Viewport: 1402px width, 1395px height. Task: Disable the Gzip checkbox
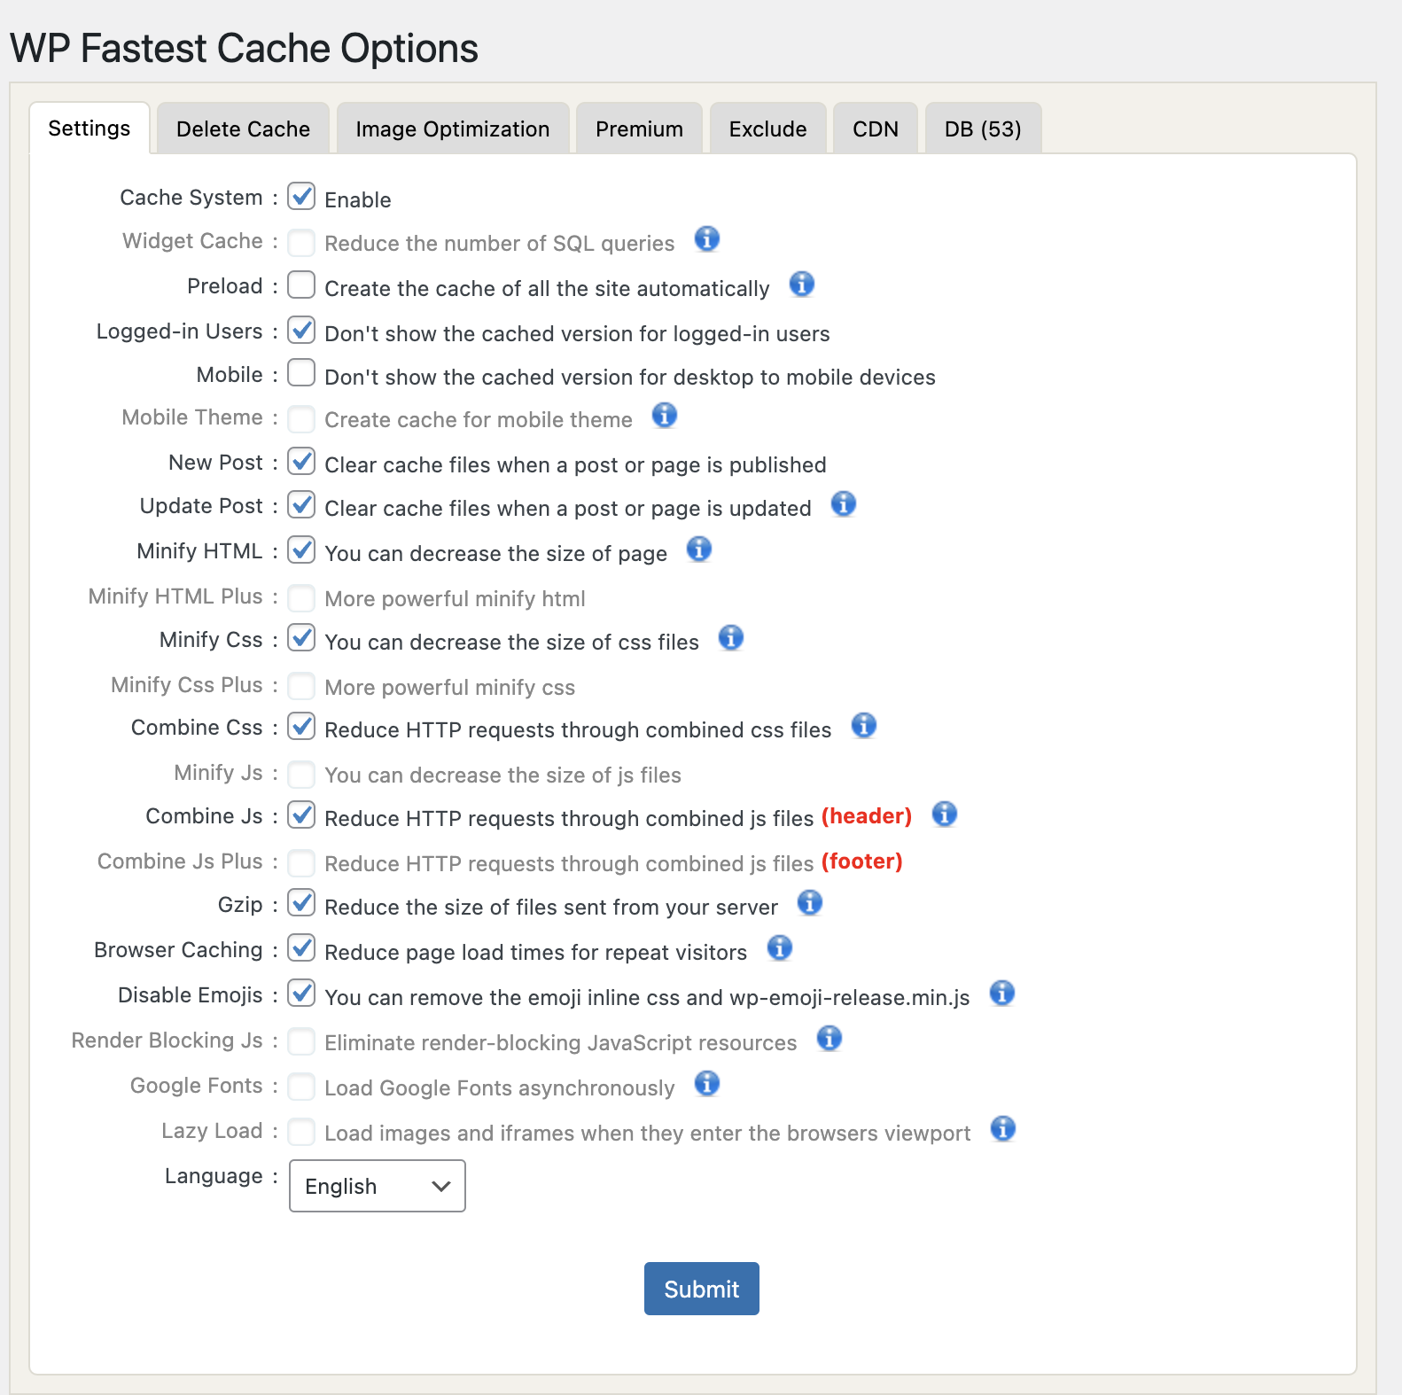[x=301, y=903]
